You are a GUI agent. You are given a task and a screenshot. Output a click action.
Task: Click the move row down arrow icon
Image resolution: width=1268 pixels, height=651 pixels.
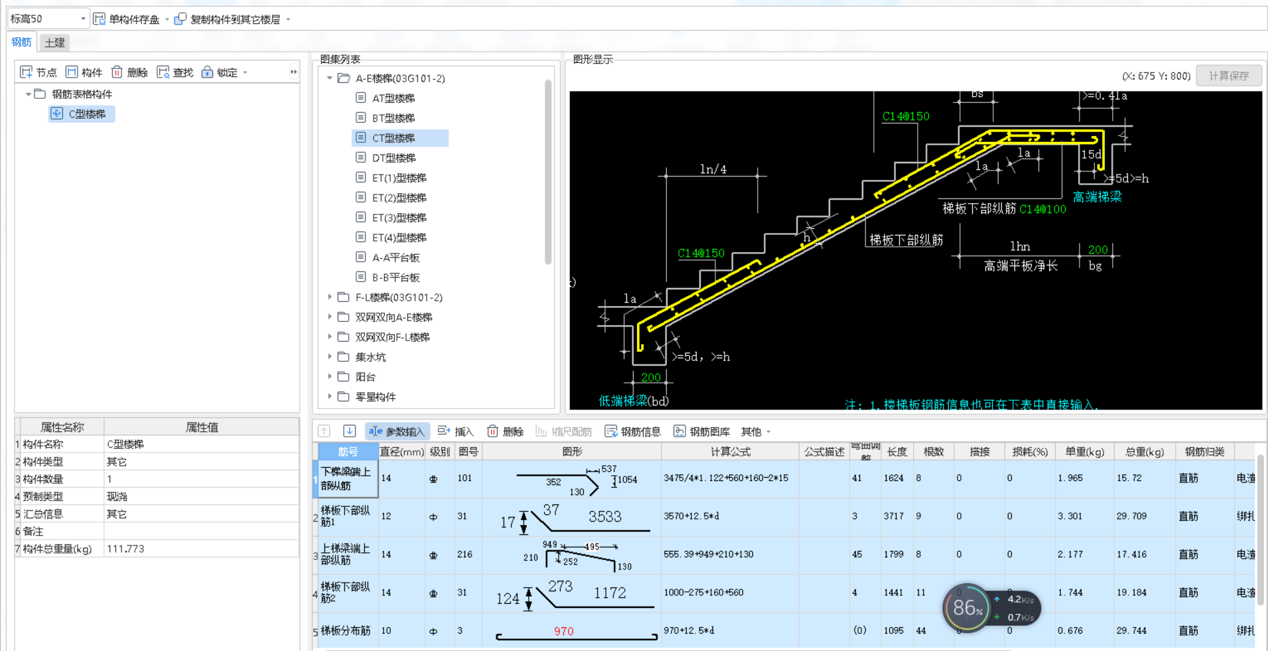[x=350, y=431]
